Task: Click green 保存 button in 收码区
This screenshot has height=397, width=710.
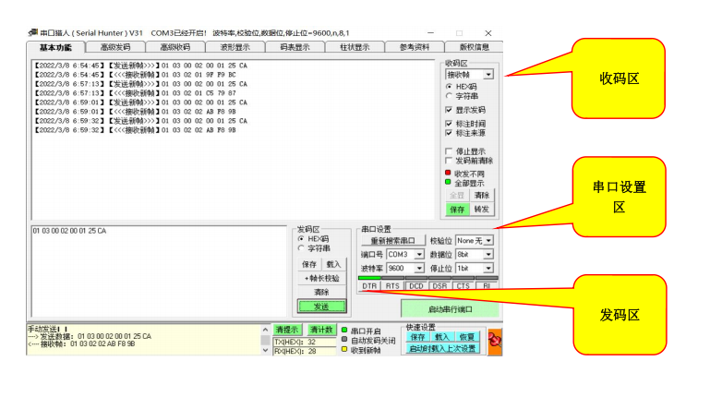Action: pos(457,210)
